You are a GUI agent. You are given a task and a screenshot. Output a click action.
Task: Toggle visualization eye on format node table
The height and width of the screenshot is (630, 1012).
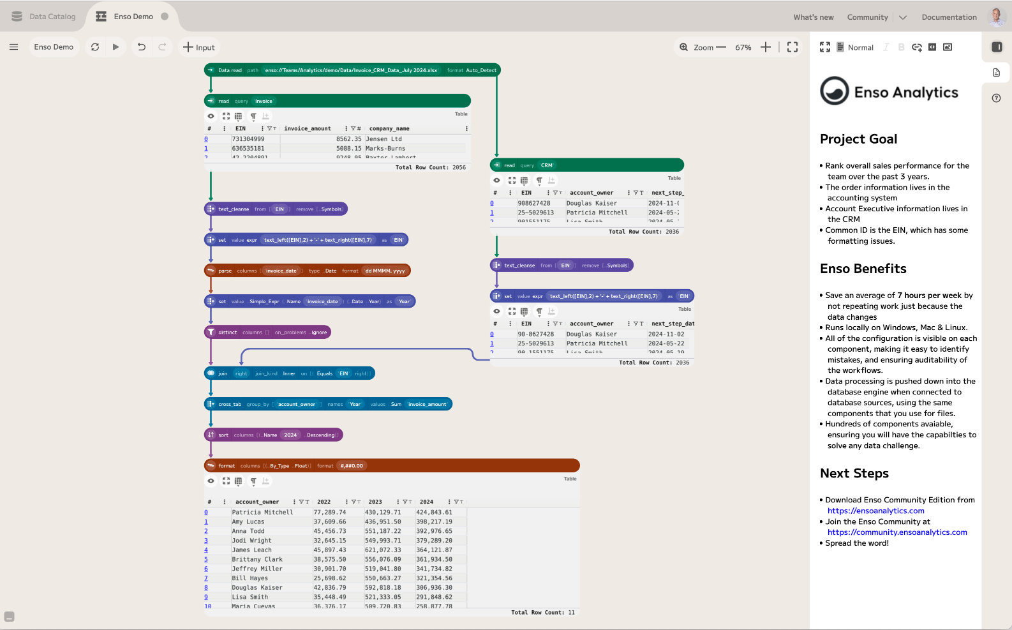click(211, 481)
